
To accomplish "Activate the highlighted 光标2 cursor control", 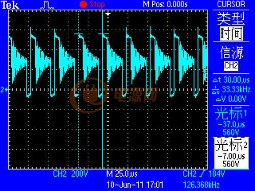I will click(x=231, y=152).
